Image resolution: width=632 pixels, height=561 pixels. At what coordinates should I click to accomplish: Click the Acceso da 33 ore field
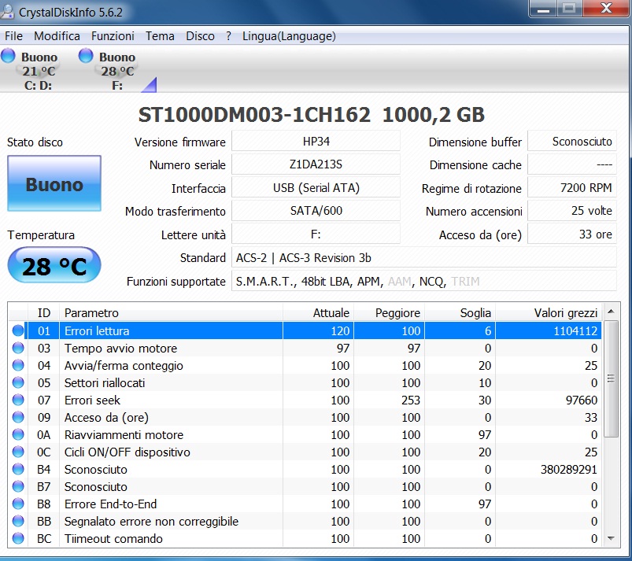tap(572, 234)
